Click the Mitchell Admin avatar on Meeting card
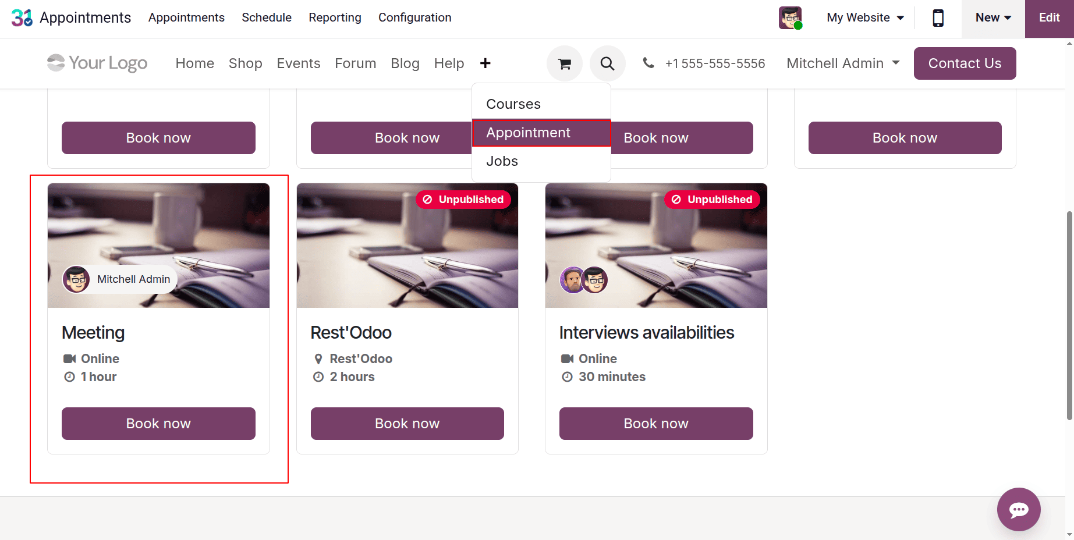 coord(76,279)
